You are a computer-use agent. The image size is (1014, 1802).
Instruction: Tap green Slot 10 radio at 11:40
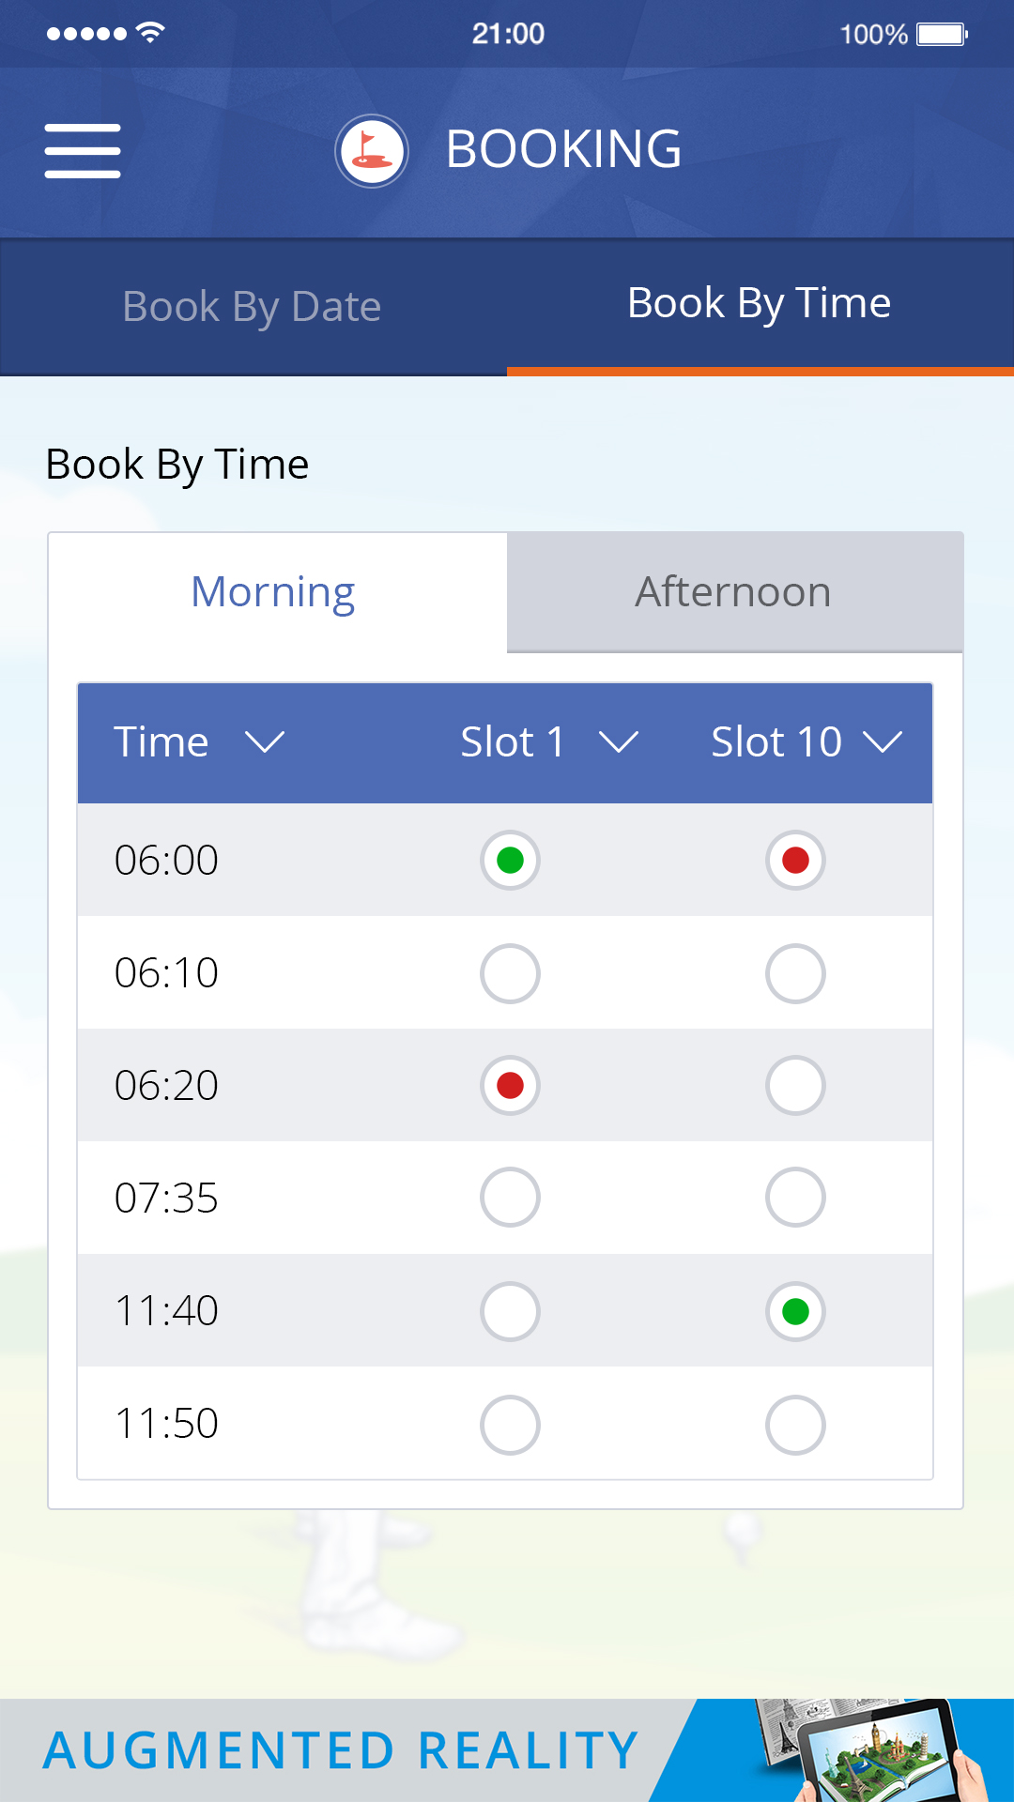click(795, 1311)
